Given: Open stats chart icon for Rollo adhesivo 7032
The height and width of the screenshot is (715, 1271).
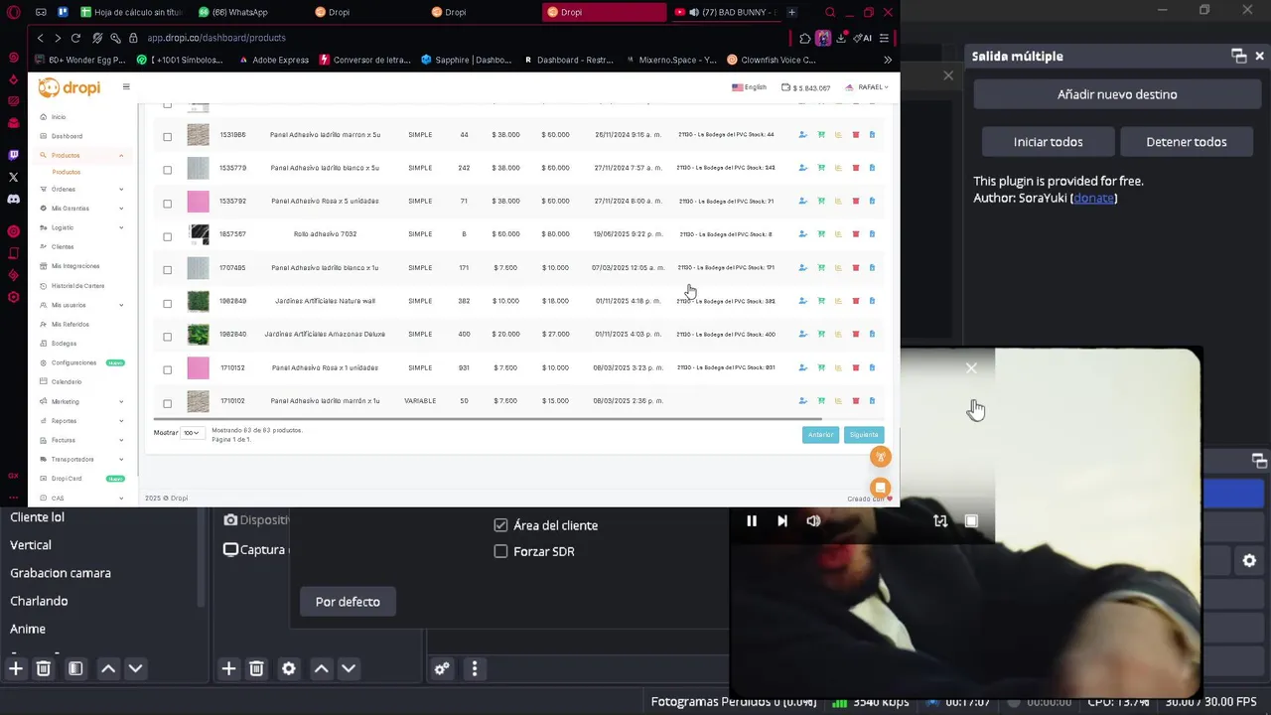Looking at the screenshot, I should point(838,234).
